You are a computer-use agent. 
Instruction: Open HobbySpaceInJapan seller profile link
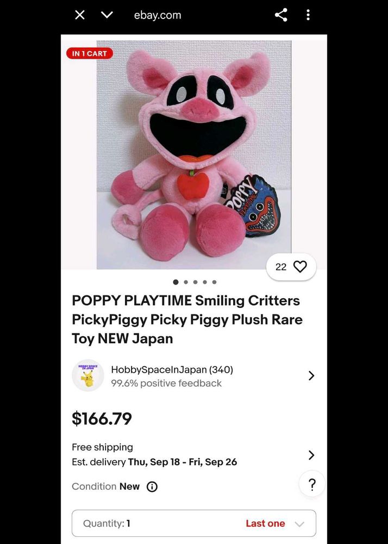coord(172,370)
